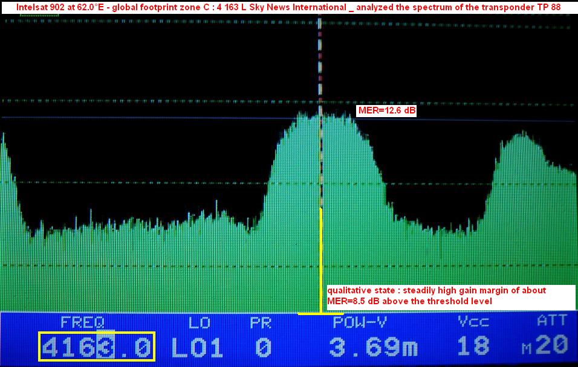Click the Vcc column label
578x367 pixels.
tap(473, 322)
